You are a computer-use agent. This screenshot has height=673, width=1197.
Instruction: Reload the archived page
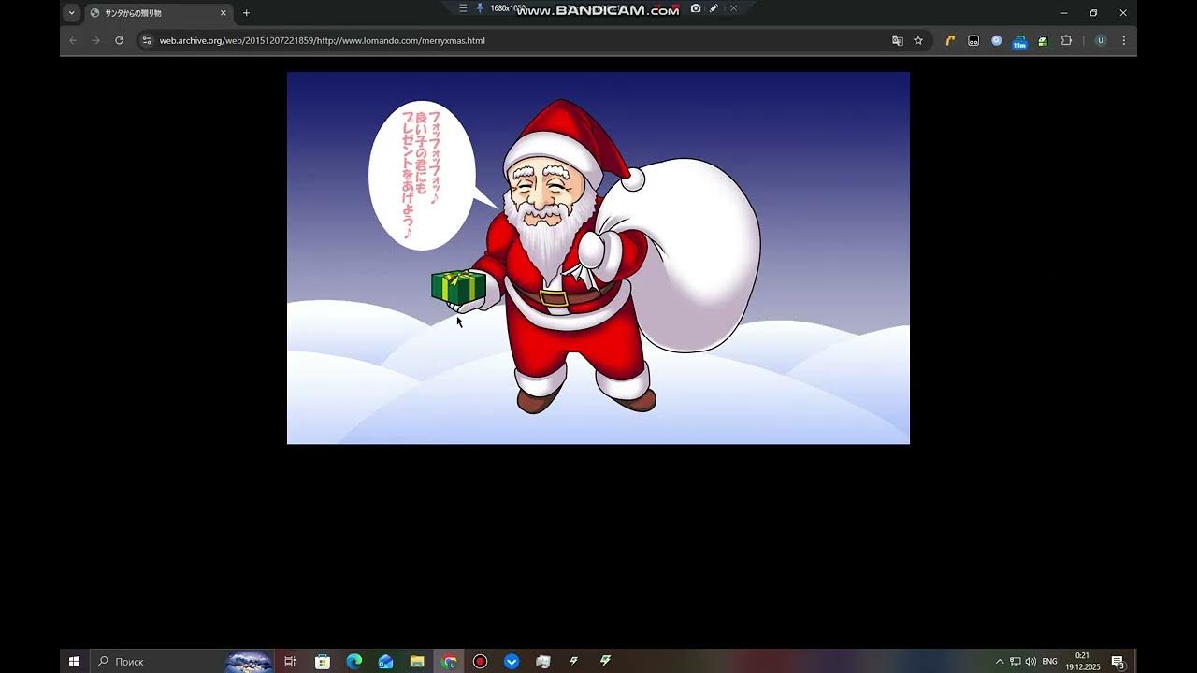point(119,40)
